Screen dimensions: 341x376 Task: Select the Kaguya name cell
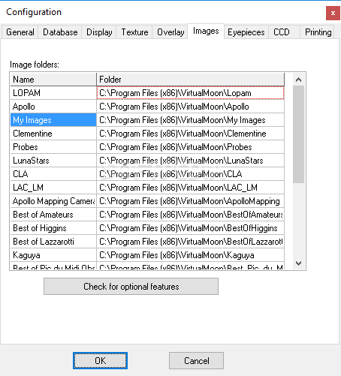pyautogui.click(x=53, y=255)
